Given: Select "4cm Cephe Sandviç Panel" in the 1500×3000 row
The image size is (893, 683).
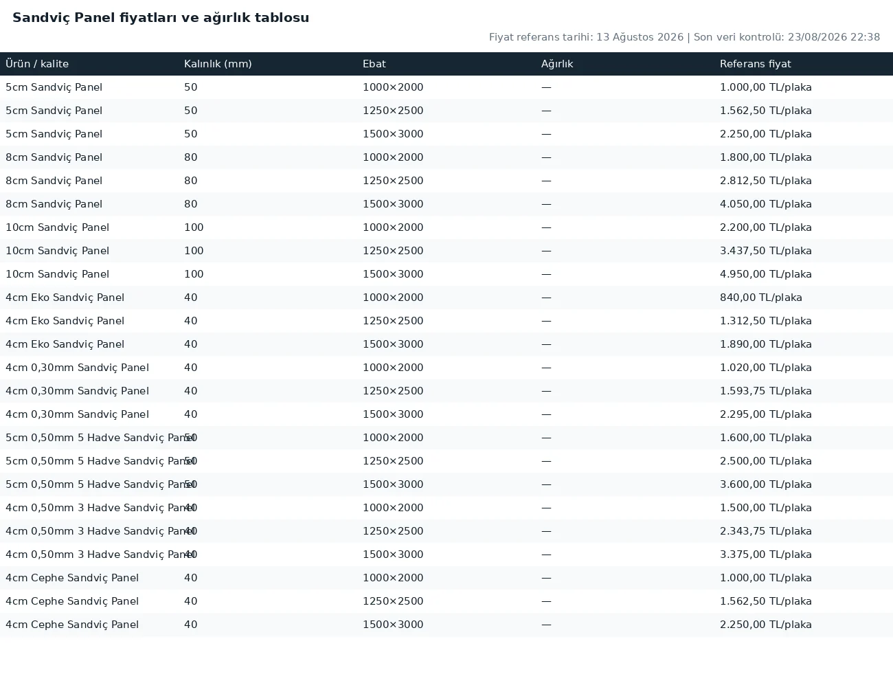Looking at the screenshot, I should click(72, 625).
